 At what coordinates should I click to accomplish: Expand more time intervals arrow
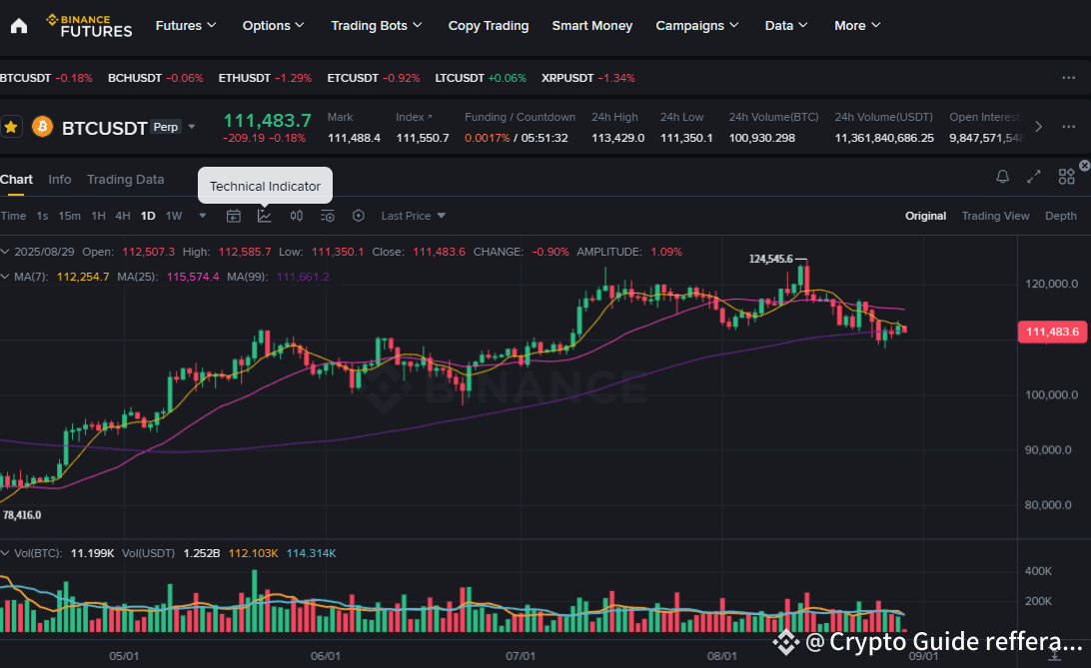tap(203, 217)
